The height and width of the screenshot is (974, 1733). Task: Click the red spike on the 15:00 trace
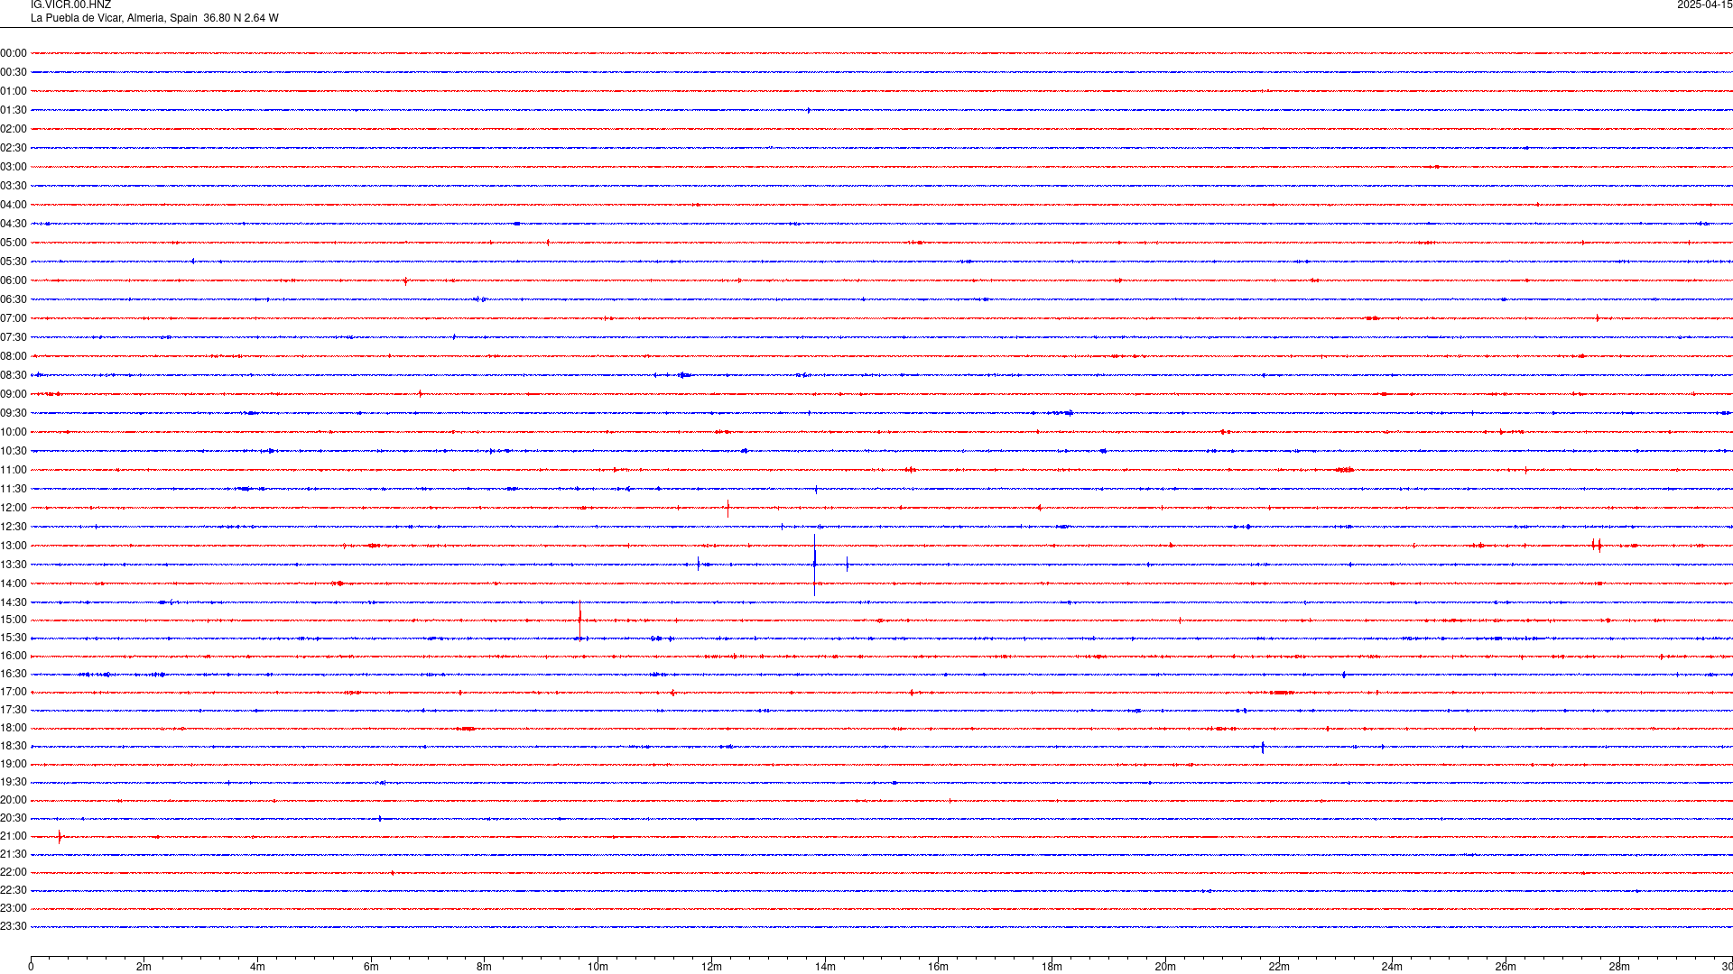point(579,620)
